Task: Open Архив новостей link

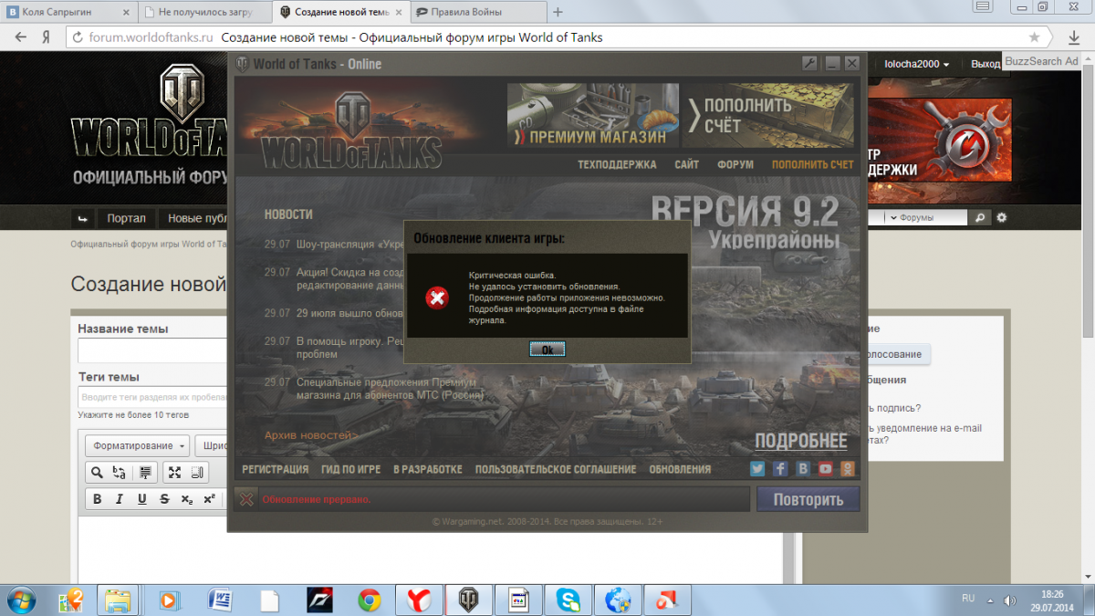Action: 311,435
